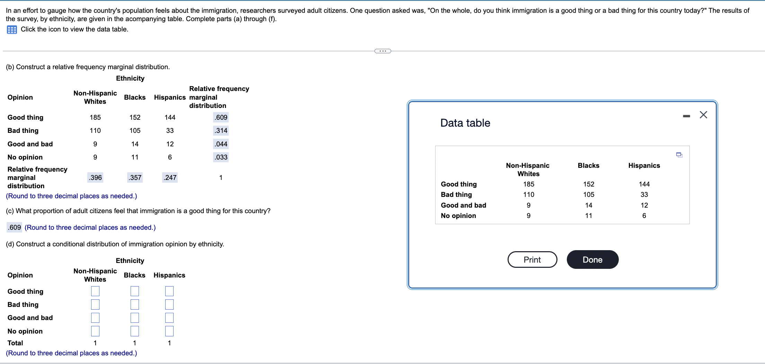Screen dimensions: 765x364
Task: Select the .314 Bad thing relative frequency
Action: pos(220,130)
